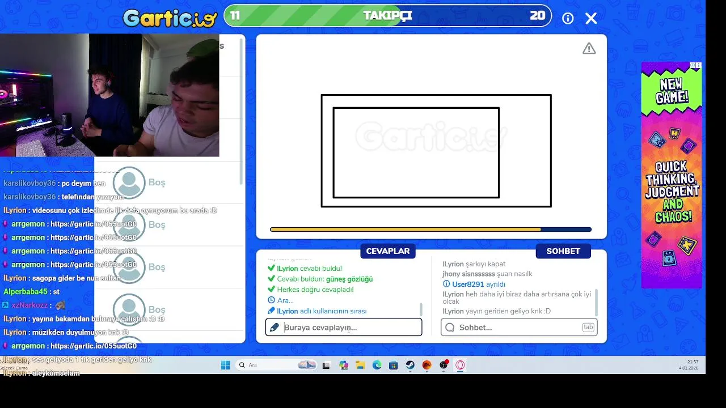Screen dimensions: 726x408
Task: Click the clock icon next to 'Ara...'
Action: (271, 300)
